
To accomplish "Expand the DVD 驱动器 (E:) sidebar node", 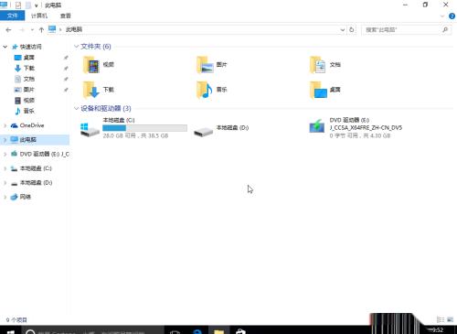I will (5, 154).
